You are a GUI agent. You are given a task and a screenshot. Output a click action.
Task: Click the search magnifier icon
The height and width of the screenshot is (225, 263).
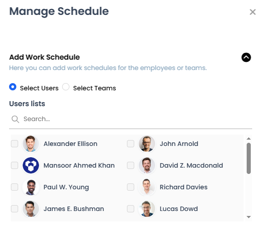(x=15, y=119)
